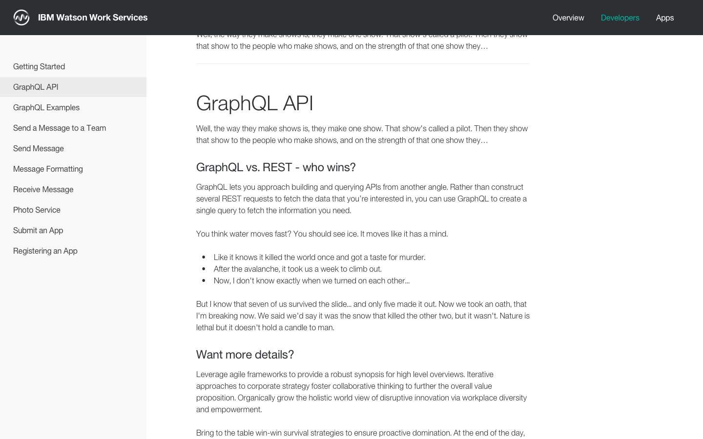The image size is (703, 439).
Task: Select GraphQL API in the sidebar
Action: tap(36, 87)
